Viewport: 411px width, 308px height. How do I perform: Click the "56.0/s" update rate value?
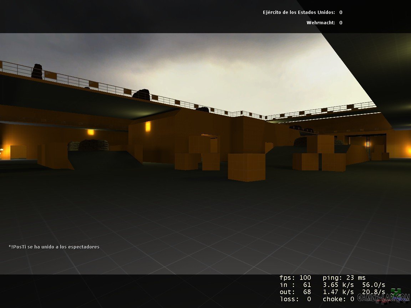(374, 285)
